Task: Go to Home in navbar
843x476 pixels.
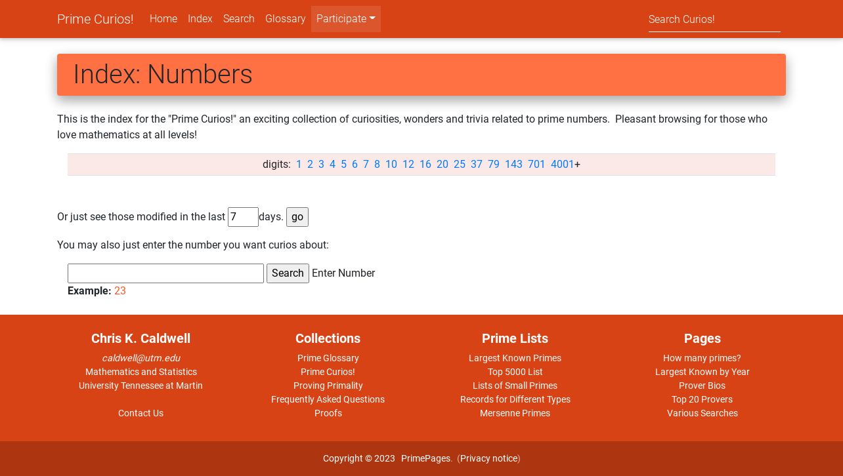Action: (163, 19)
